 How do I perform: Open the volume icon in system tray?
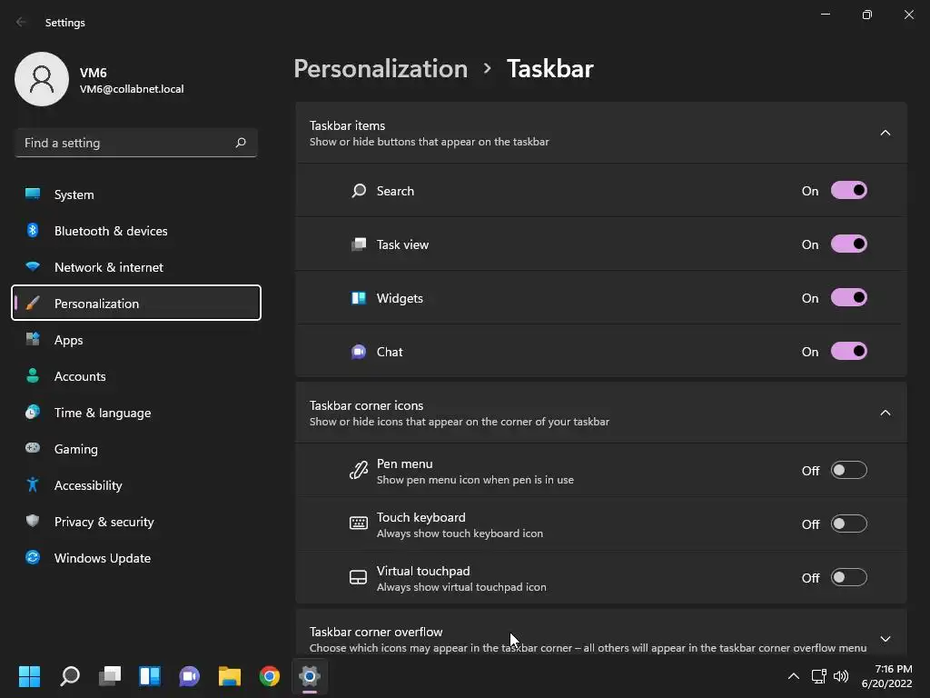(x=841, y=676)
